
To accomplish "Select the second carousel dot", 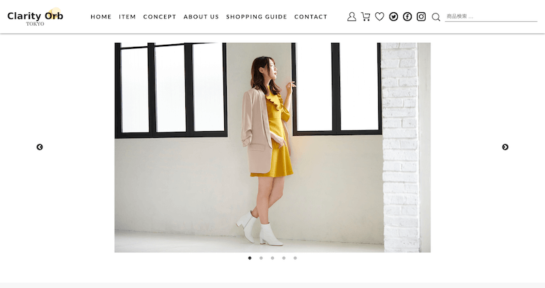I will point(261,258).
